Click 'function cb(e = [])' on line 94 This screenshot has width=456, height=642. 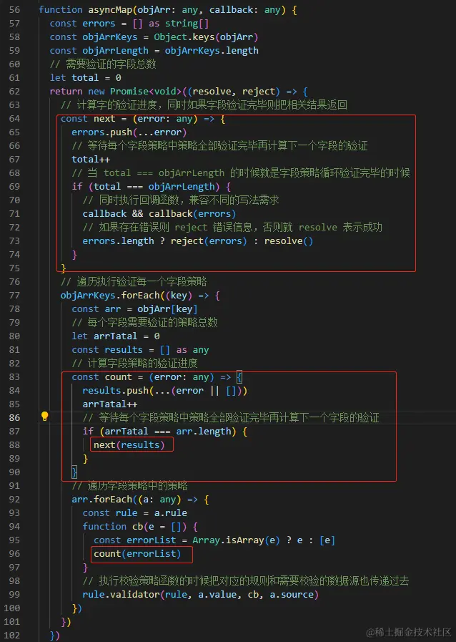pyautogui.click(x=134, y=526)
